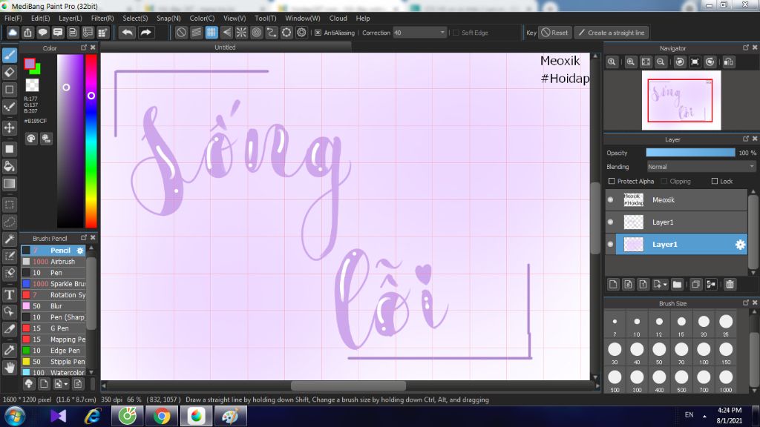Viewport: 760px width, 427px height.
Task: Delete layer with trash icon
Action: click(x=730, y=284)
